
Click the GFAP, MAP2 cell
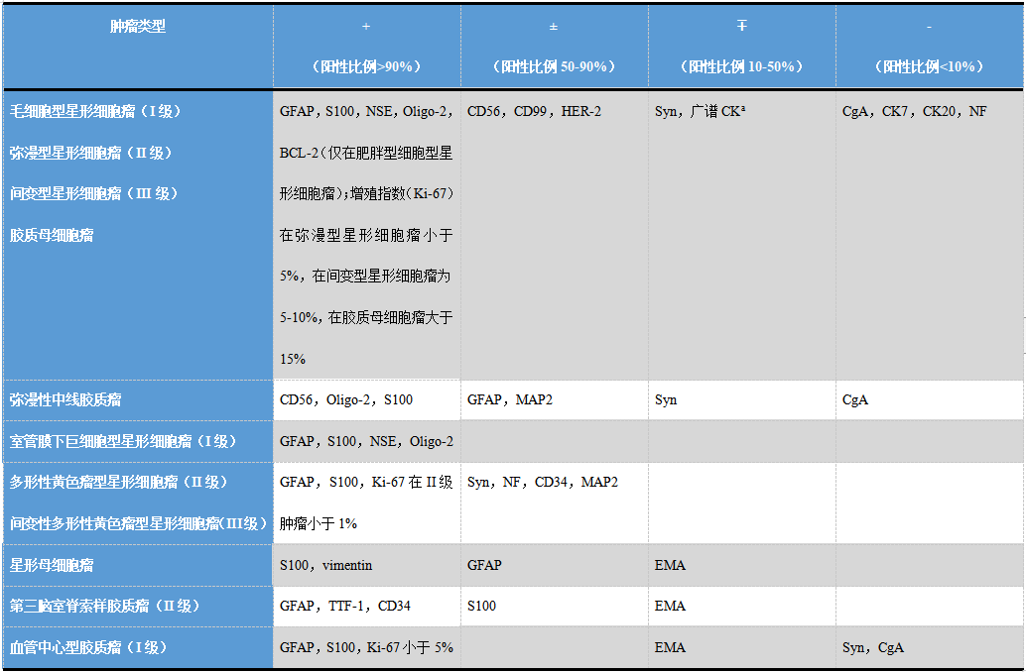click(509, 399)
